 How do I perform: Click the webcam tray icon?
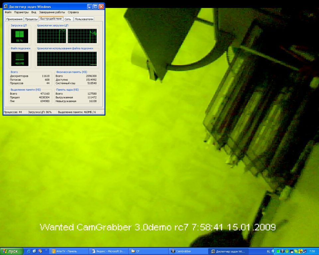282,251
